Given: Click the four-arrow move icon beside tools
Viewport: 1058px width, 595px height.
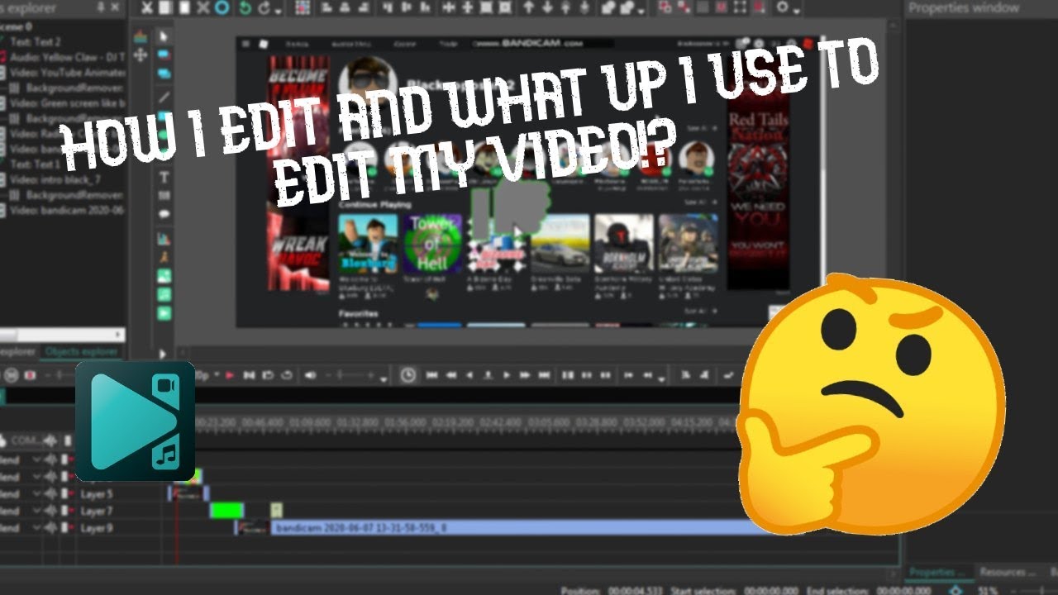Looking at the screenshot, I should pos(140,55).
